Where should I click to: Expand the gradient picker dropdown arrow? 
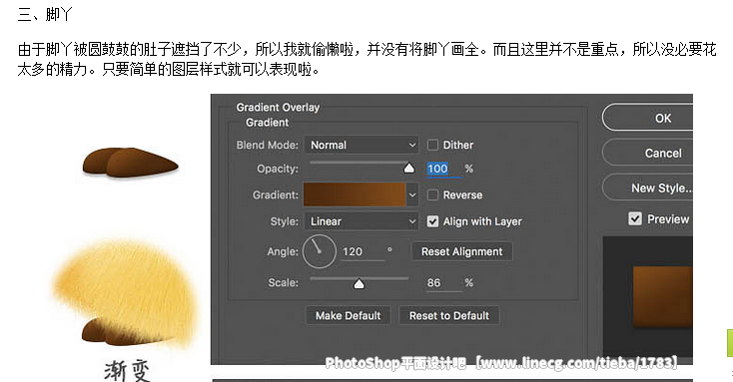click(x=412, y=194)
